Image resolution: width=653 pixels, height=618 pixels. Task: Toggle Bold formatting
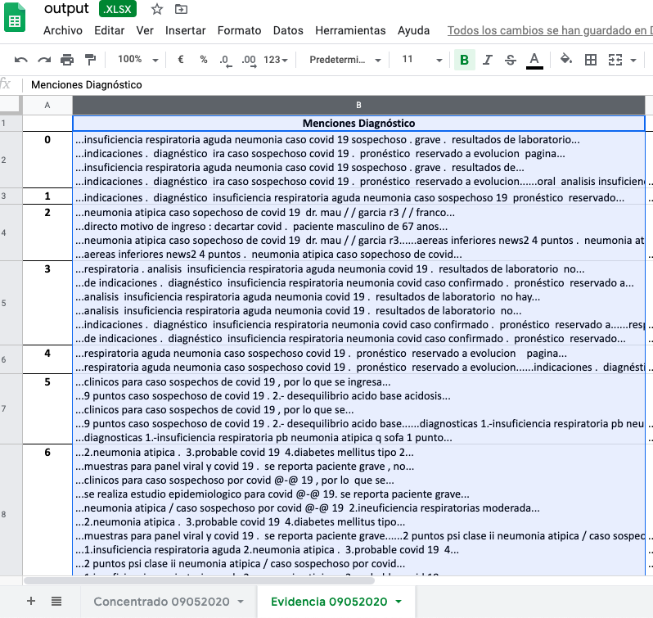464,60
